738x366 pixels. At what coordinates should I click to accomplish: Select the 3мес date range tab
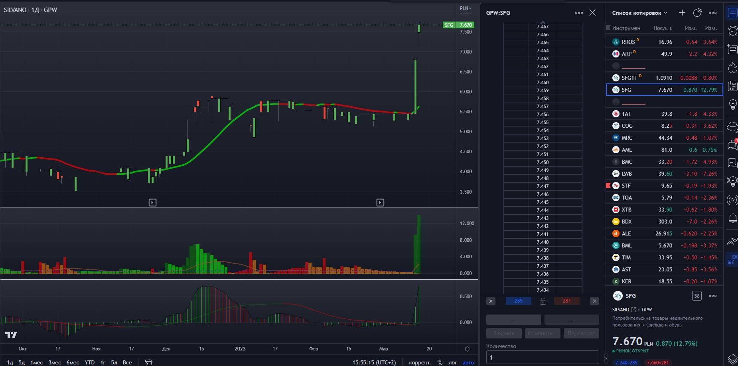coord(55,362)
